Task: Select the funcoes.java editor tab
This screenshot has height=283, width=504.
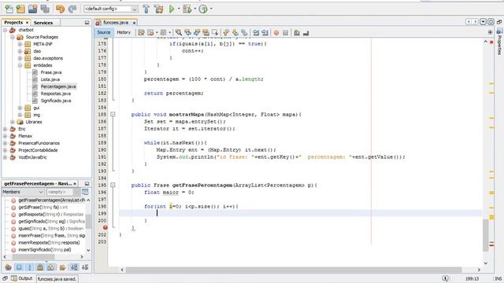Action: [x=116, y=23]
